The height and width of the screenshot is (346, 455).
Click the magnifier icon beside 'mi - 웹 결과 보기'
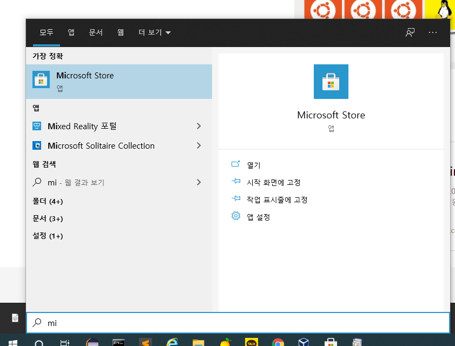[x=37, y=182]
